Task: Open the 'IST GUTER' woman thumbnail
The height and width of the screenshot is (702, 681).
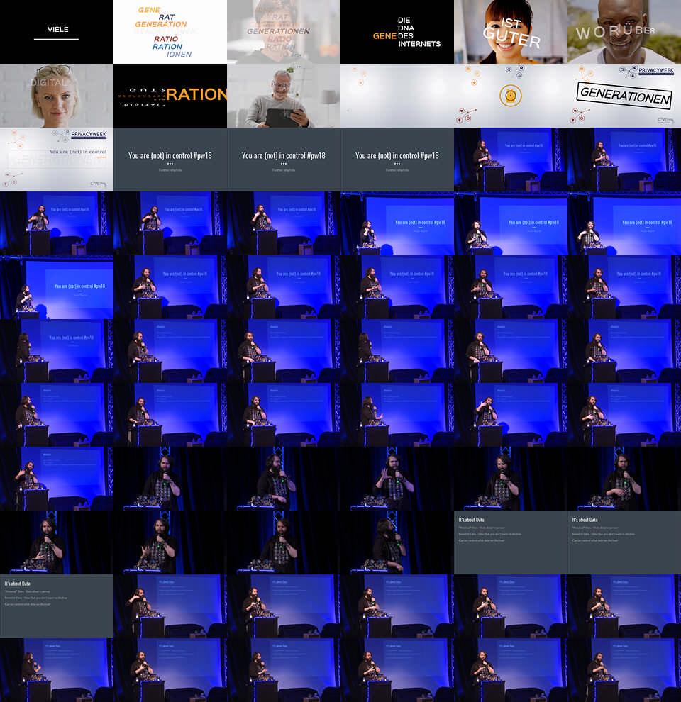Action: 511,32
